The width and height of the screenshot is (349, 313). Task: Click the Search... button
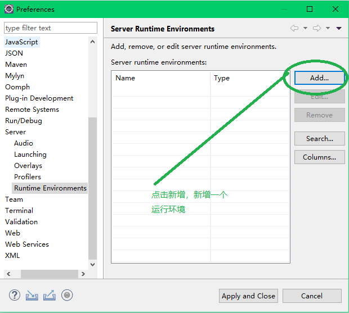pos(319,139)
